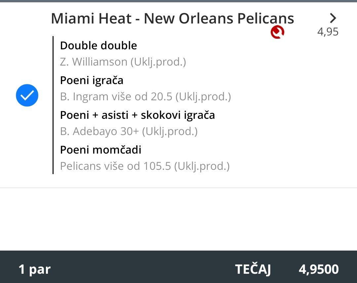The image size is (357, 283).
Task: Open the red bet builder icon
Action: [277, 32]
